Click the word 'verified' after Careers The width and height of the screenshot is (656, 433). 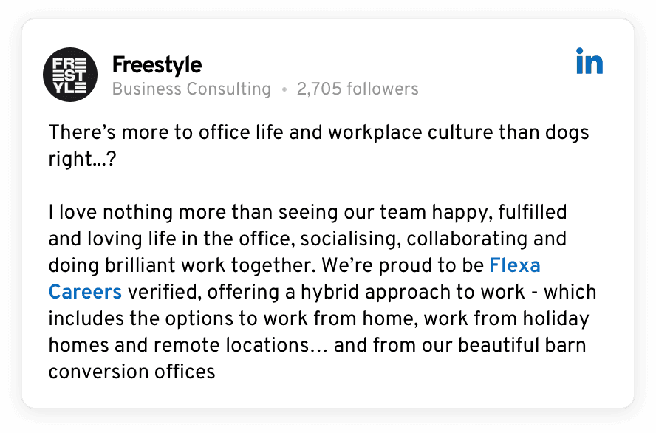[164, 292]
